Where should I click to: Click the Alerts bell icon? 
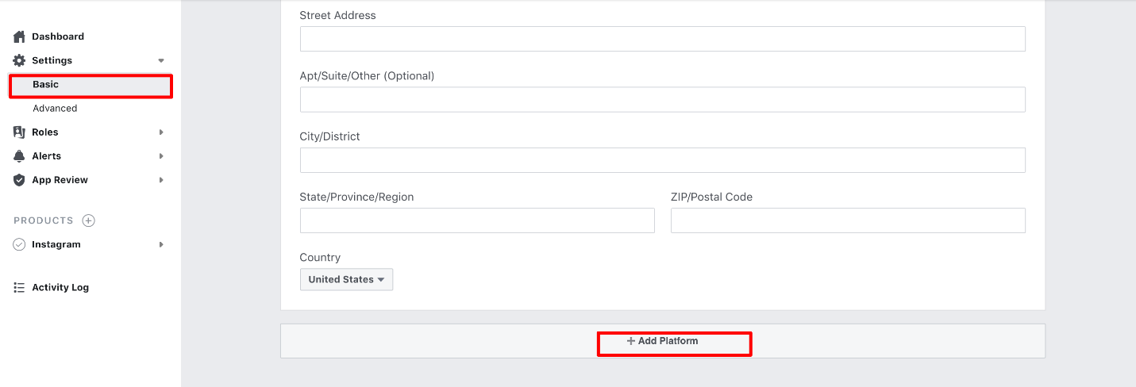tap(19, 156)
